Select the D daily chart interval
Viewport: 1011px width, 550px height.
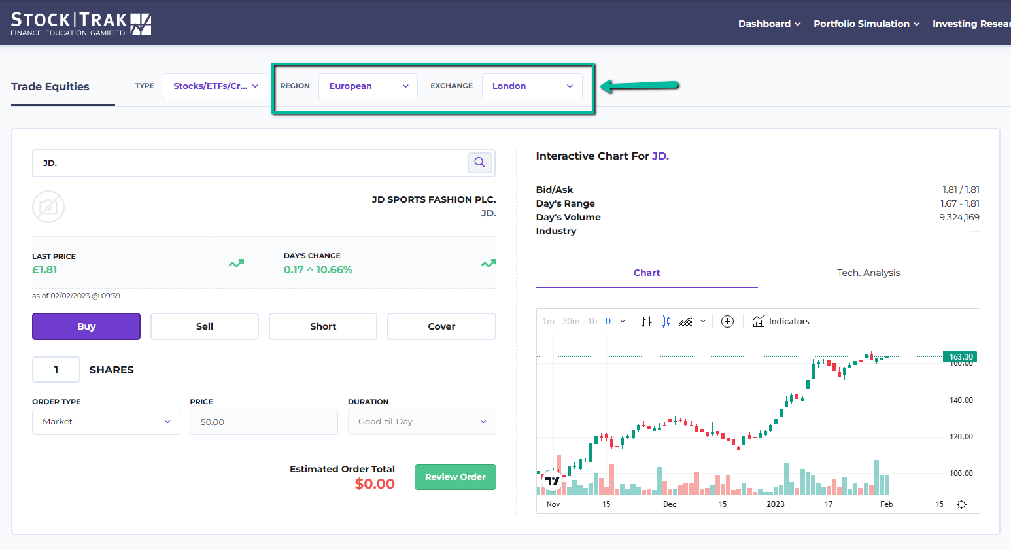[x=608, y=321]
